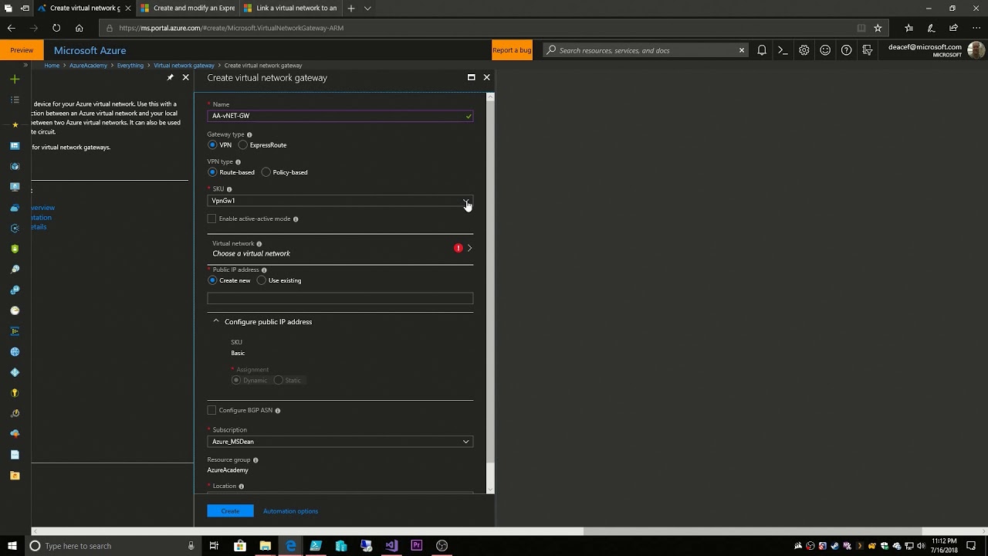Click the Windows Start button
The image size is (988, 556).
12,546
